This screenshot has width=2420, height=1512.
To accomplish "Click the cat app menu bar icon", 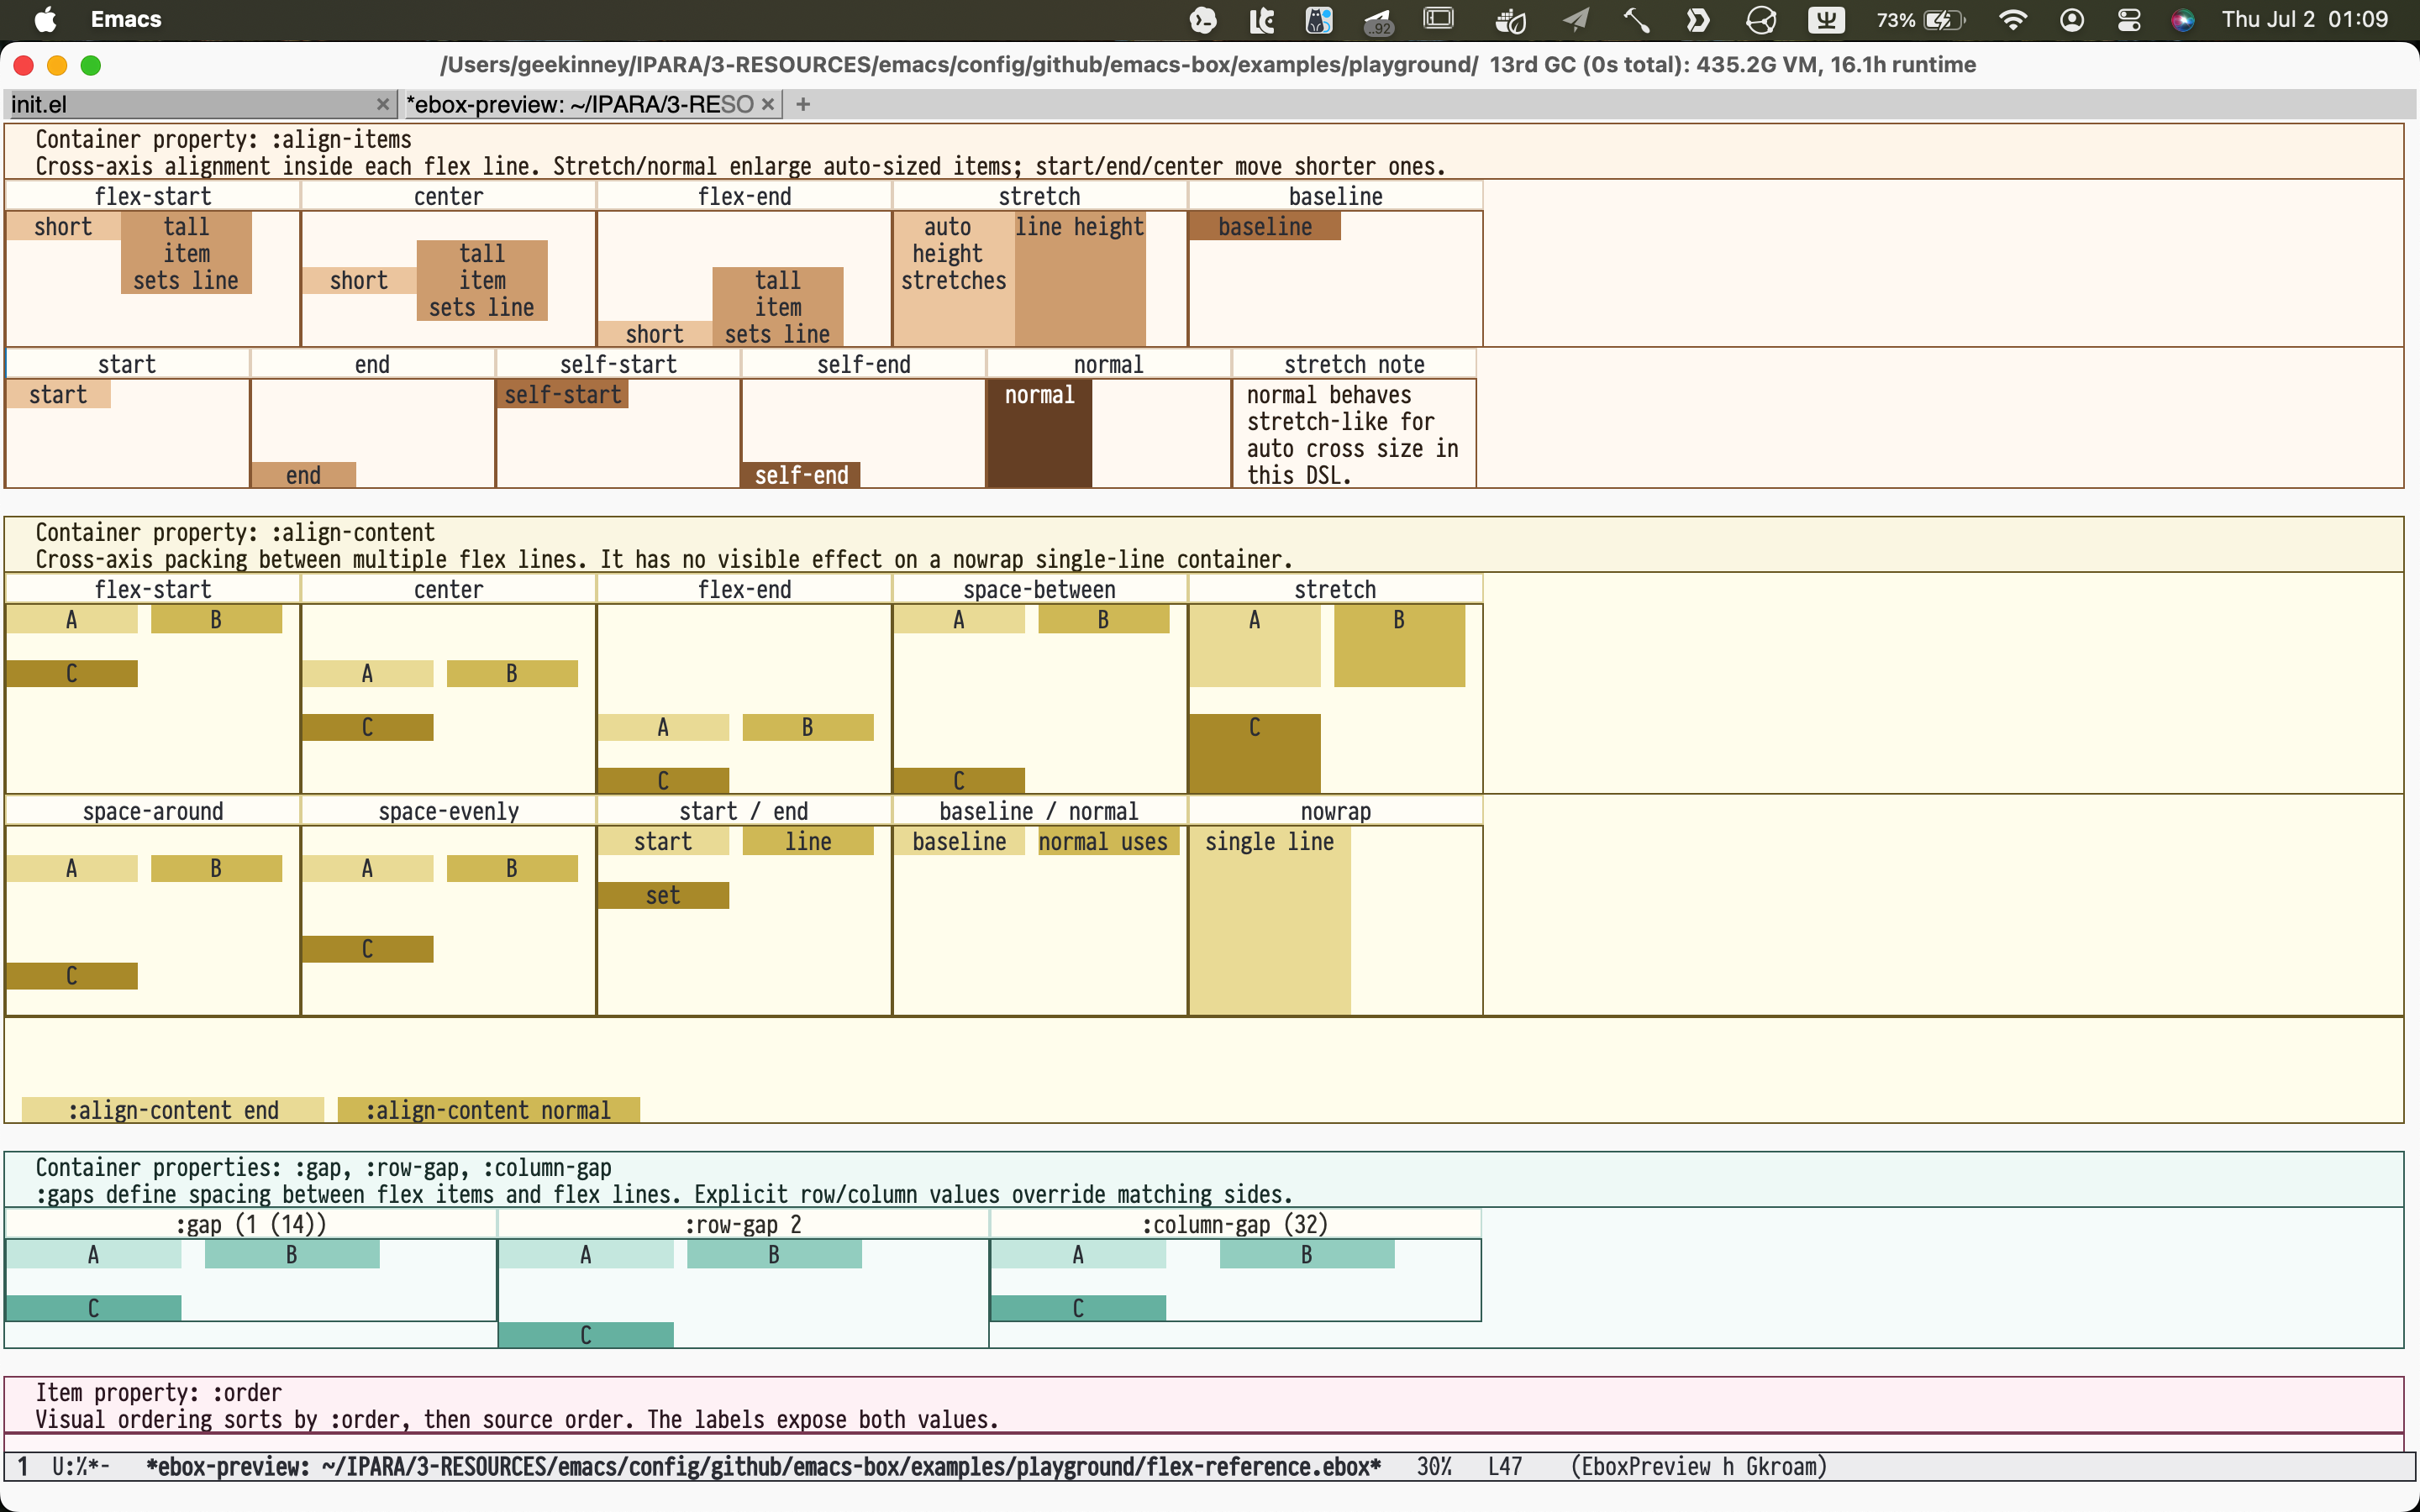I will click(1319, 20).
